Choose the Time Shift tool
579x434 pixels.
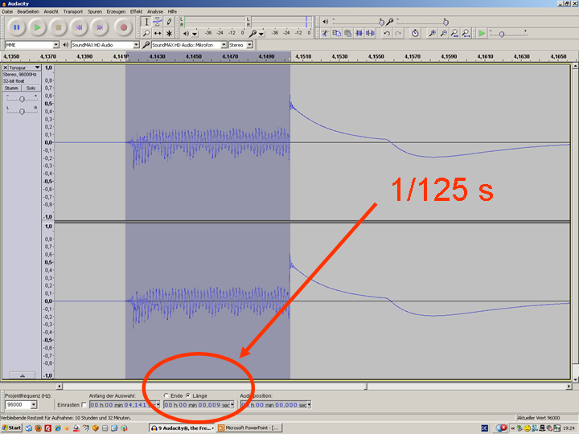point(158,33)
